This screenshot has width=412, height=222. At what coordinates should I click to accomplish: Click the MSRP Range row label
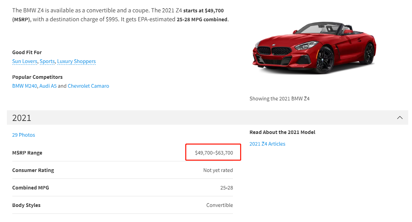pos(27,153)
